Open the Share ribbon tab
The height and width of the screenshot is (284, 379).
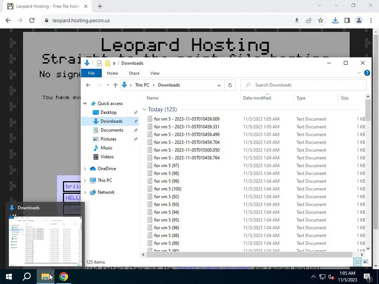point(134,73)
